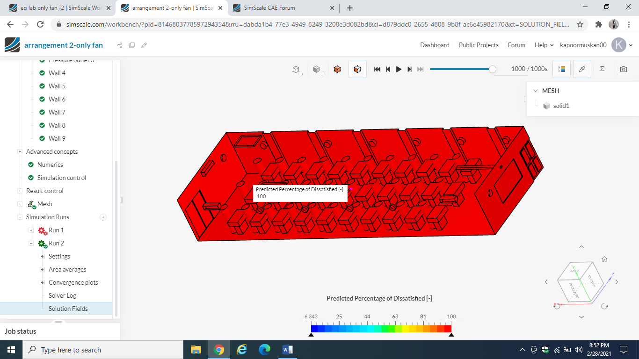Click the share project icon
Screen dimensions: 639x359
tap(120, 45)
